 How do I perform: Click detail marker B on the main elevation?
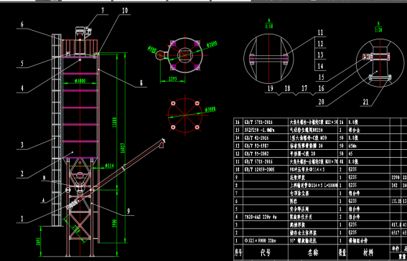point(44,178)
